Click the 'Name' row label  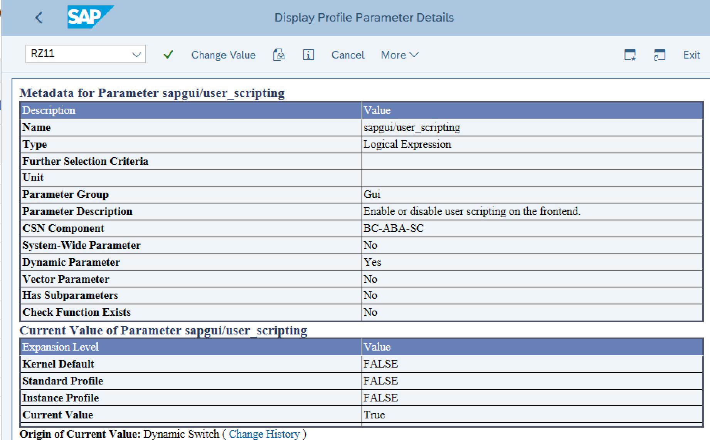coord(36,127)
